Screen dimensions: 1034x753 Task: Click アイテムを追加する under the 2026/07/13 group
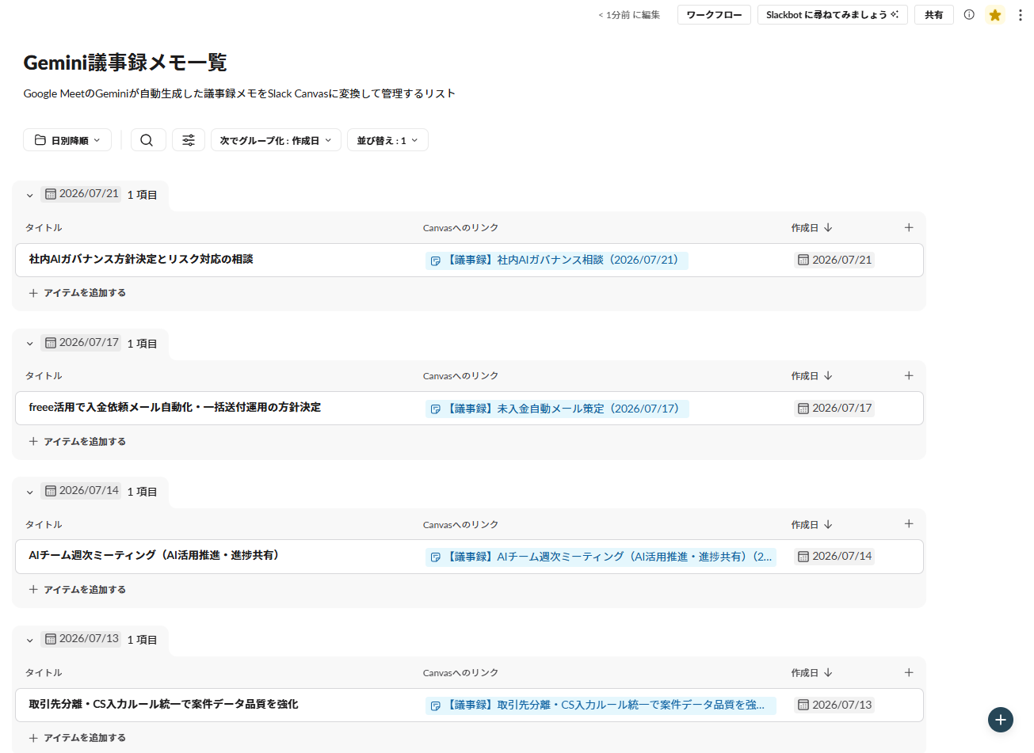(78, 738)
